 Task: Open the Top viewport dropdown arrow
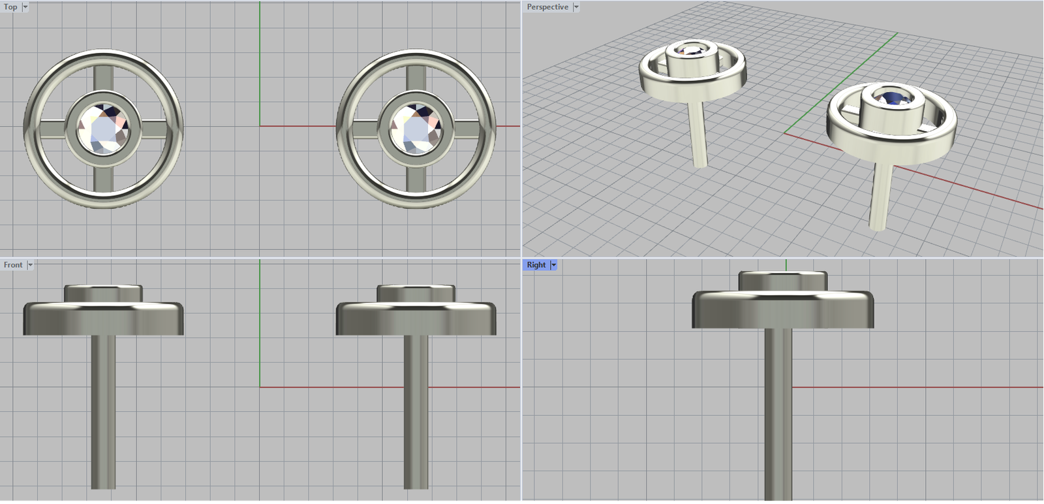[x=25, y=7]
